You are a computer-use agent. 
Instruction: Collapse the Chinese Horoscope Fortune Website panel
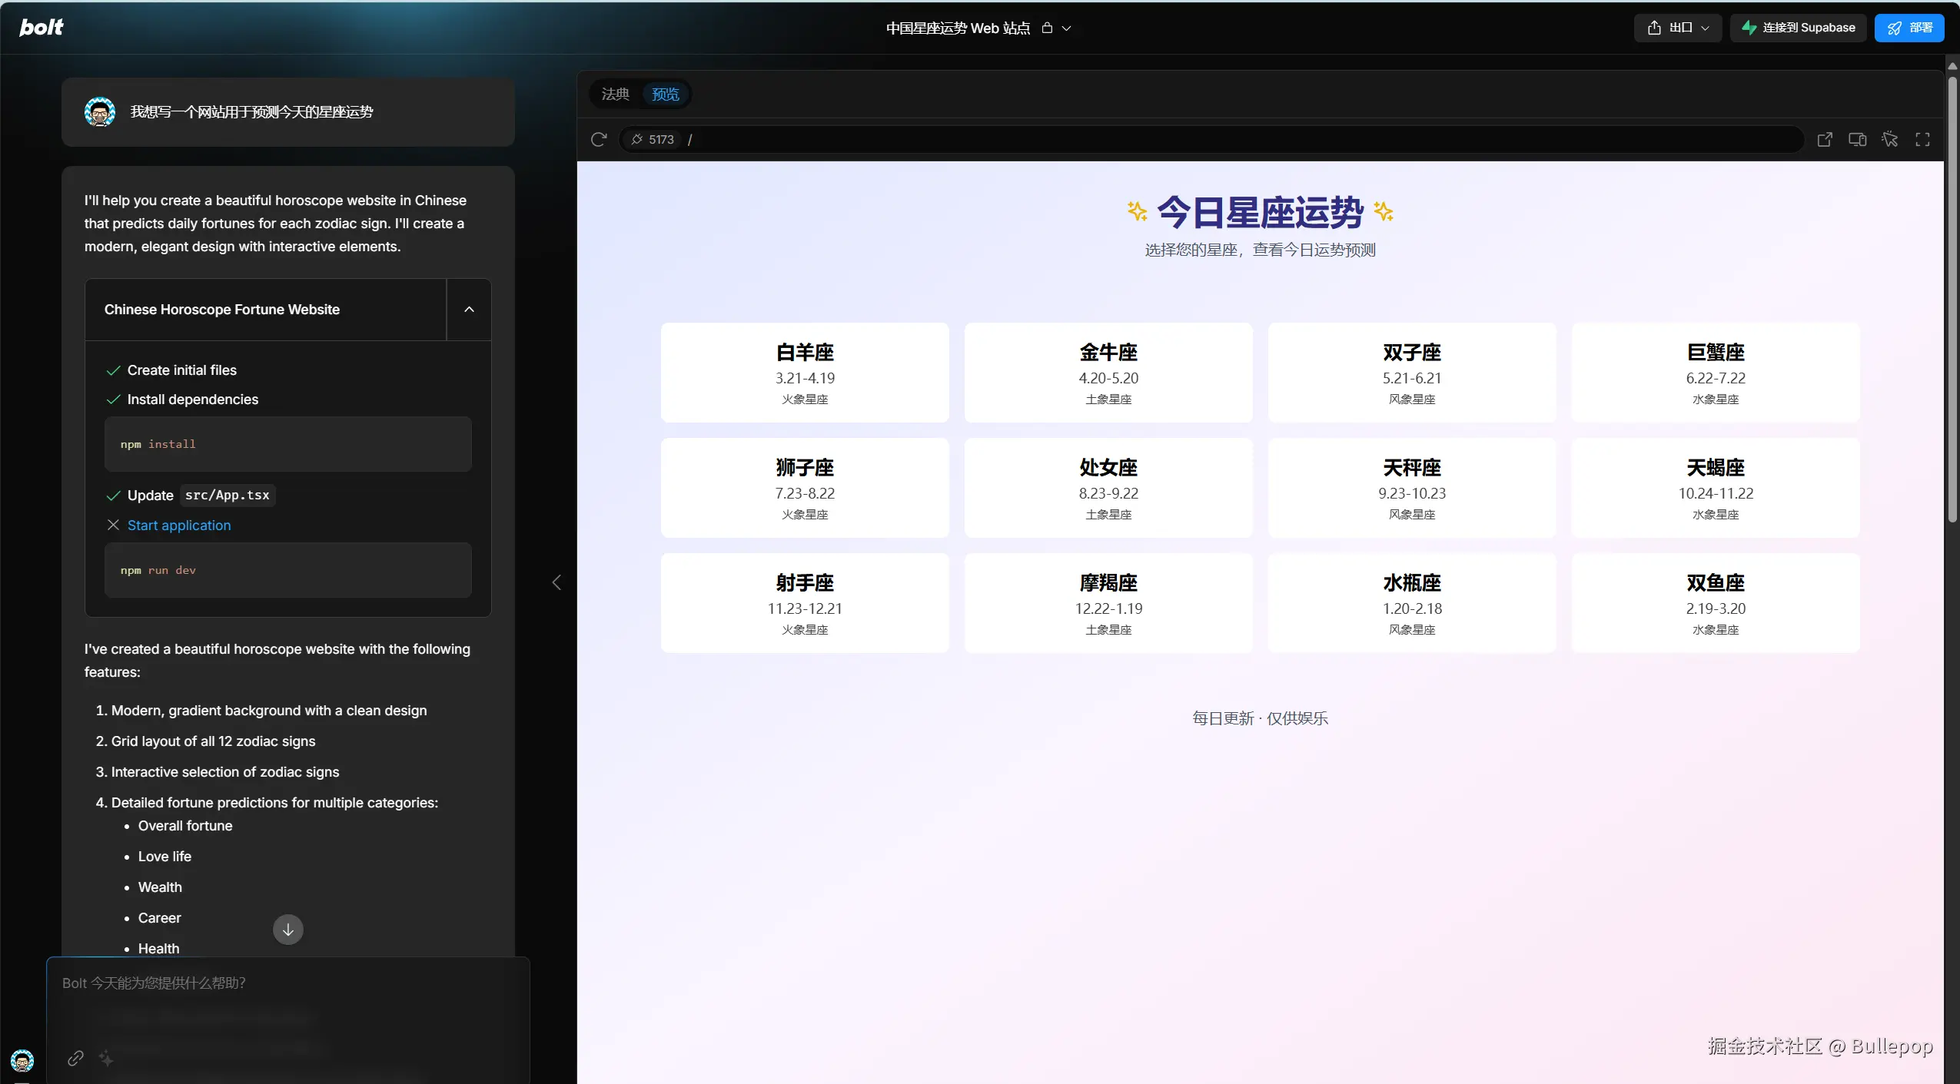pyautogui.click(x=468, y=309)
